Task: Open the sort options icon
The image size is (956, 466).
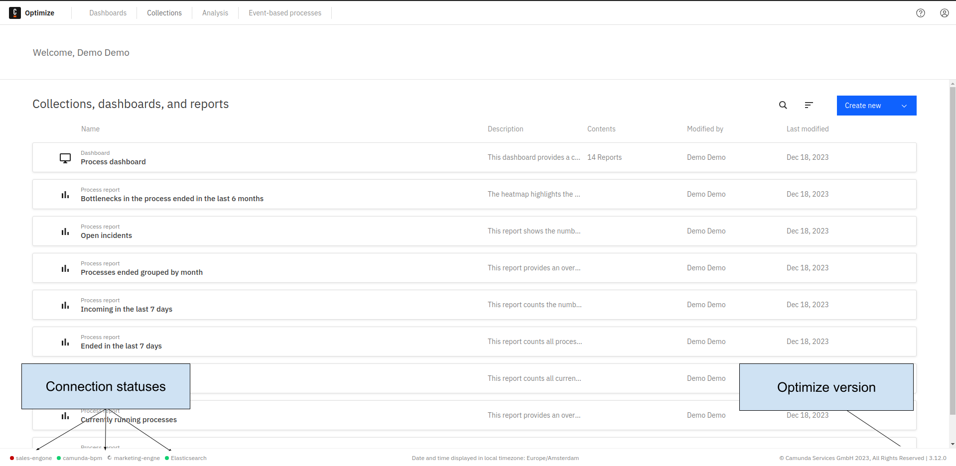Action: point(808,105)
